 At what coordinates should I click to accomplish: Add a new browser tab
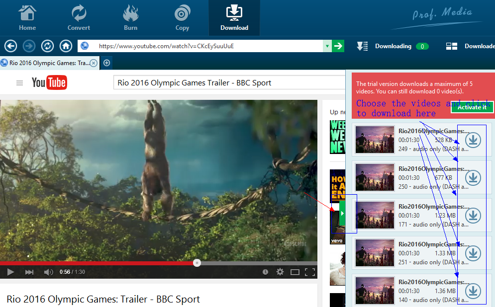tap(106, 63)
